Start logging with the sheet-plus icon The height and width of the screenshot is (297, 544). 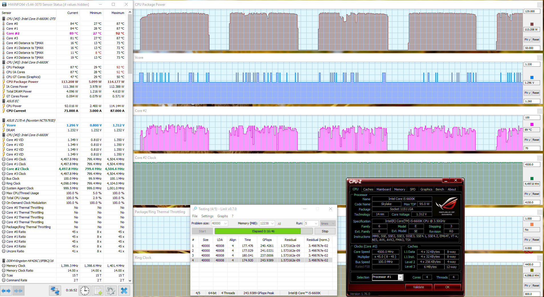[98, 291]
